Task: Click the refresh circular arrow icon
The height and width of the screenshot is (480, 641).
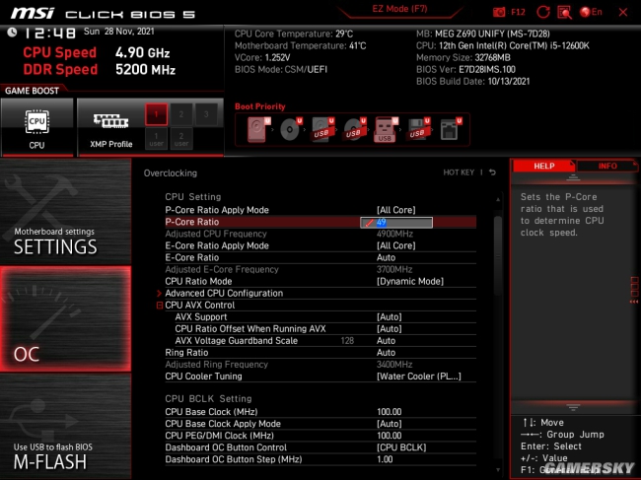Action: click(x=543, y=12)
